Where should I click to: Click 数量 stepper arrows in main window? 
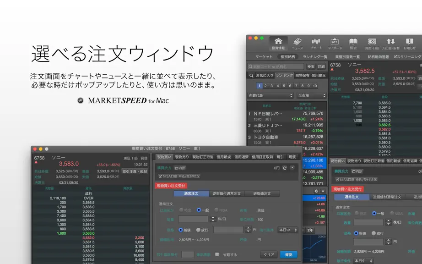(x=388, y=222)
